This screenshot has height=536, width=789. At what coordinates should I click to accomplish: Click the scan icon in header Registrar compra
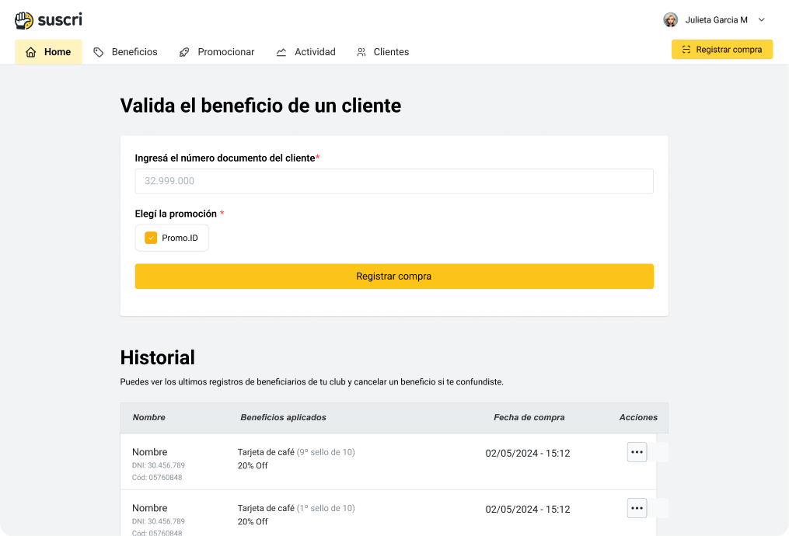[x=686, y=50]
